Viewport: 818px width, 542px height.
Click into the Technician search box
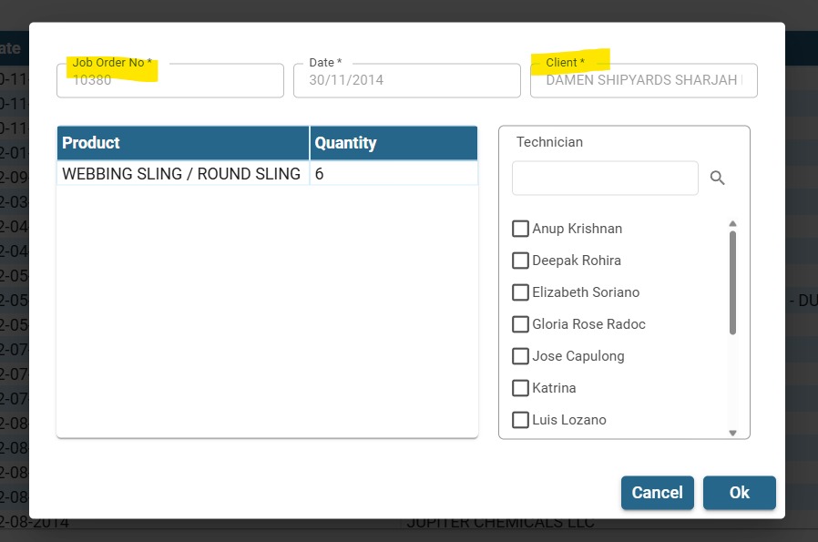(x=605, y=179)
